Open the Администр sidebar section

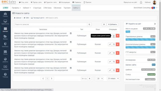tap(5, 22)
